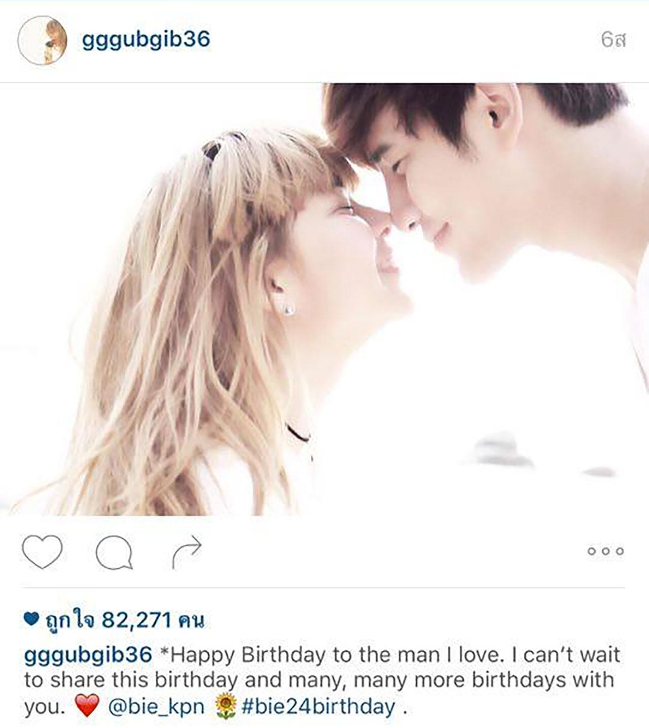
Task: Open gggubgib36 profile picture avatar
Action: click(x=42, y=40)
